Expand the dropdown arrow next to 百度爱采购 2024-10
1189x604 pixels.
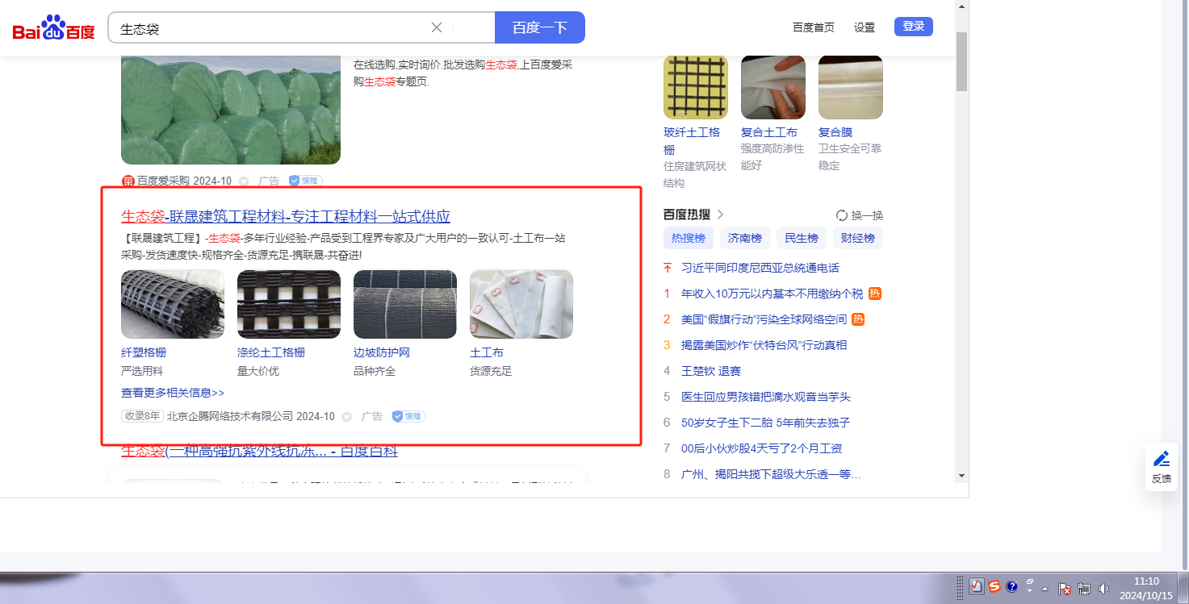(244, 181)
